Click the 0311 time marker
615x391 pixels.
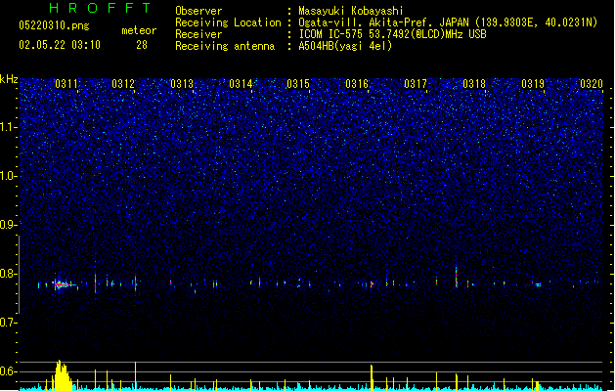click(x=66, y=83)
